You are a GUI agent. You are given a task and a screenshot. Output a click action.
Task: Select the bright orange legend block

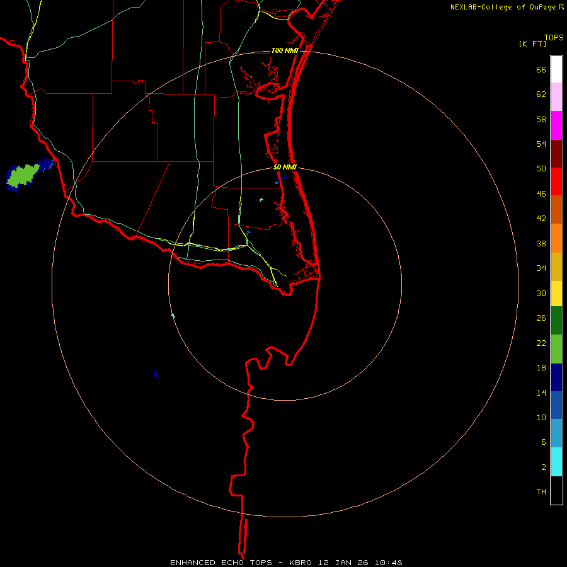(x=556, y=238)
